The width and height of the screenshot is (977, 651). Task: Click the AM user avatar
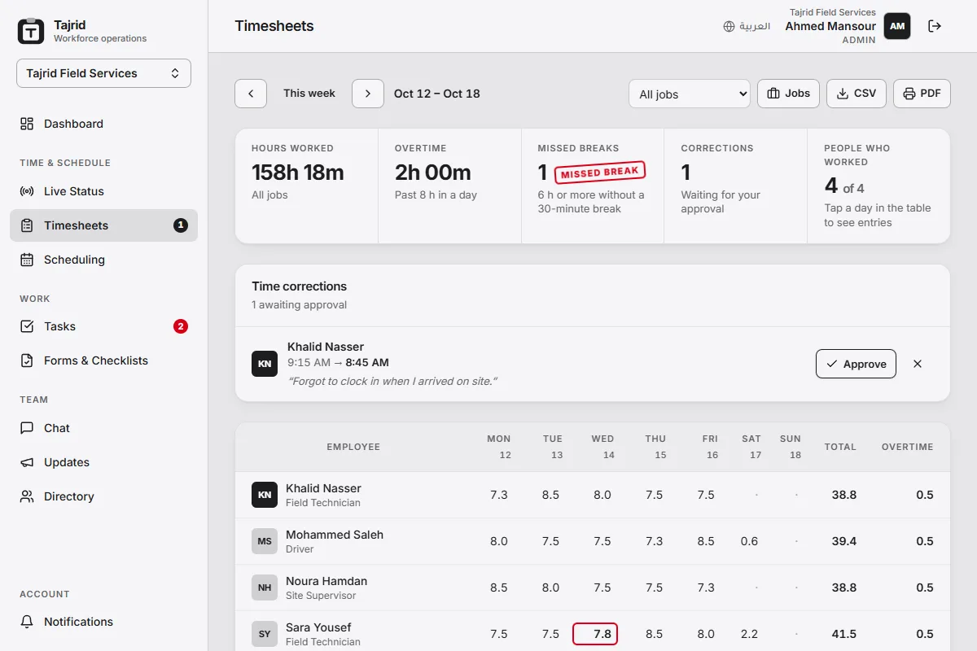click(897, 26)
